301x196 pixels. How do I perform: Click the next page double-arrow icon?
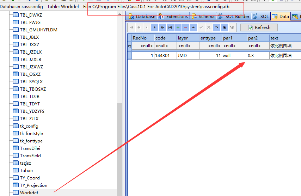pyautogui.click(x=162, y=27)
